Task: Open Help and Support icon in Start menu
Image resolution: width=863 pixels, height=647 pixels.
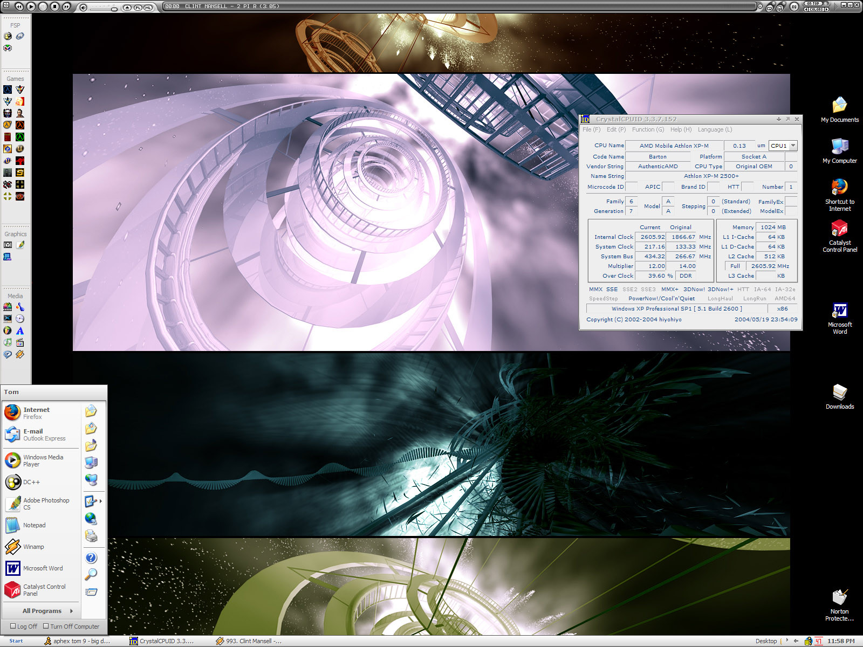Action: 91,557
